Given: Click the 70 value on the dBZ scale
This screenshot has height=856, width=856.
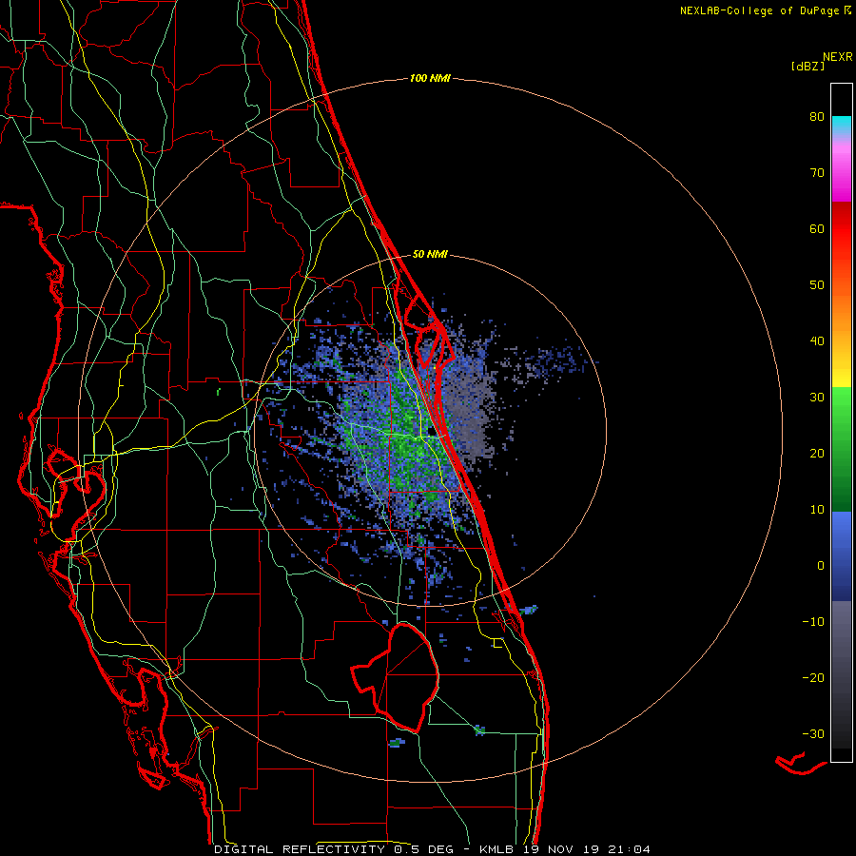Looking at the screenshot, I should coord(817,172).
